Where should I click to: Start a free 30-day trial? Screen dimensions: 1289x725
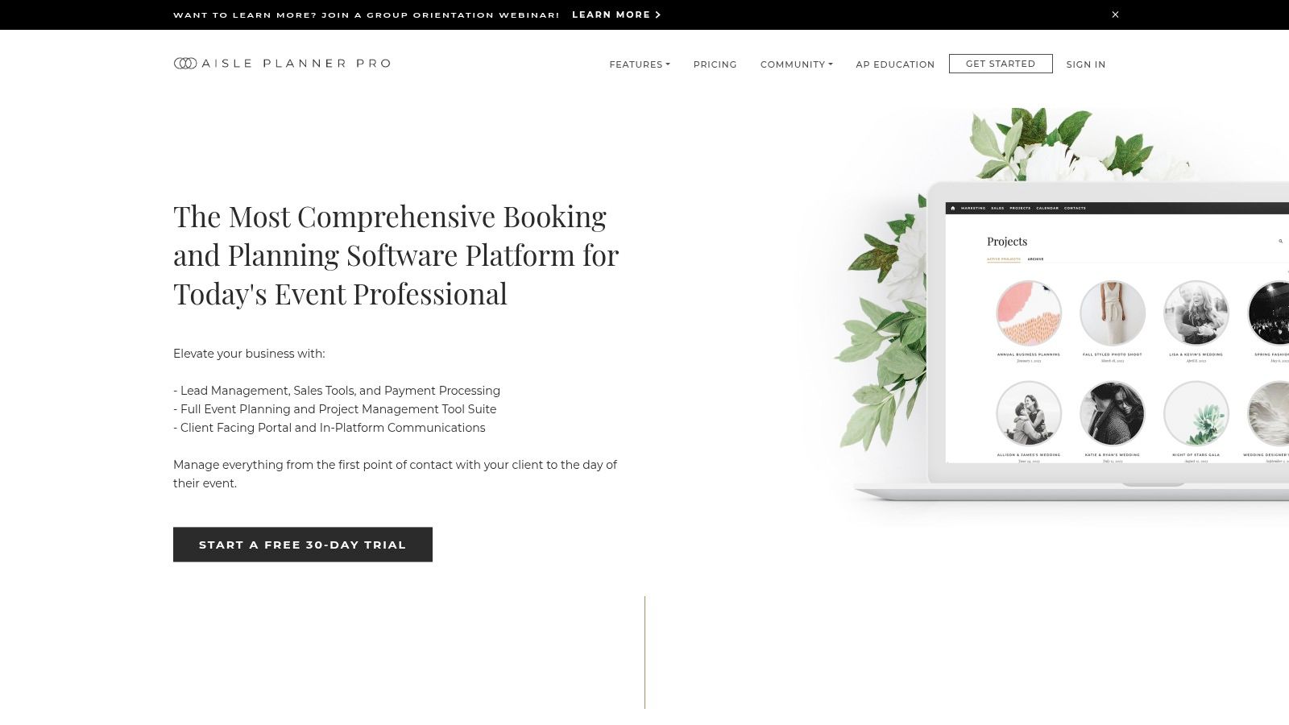[303, 545]
